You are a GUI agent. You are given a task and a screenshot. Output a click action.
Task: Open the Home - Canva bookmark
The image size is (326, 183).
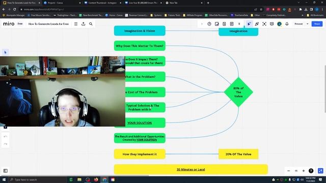[x=114, y=15]
